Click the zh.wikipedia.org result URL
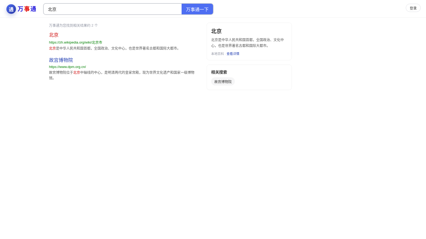The width and height of the screenshot is (426, 239). click(76, 42)
